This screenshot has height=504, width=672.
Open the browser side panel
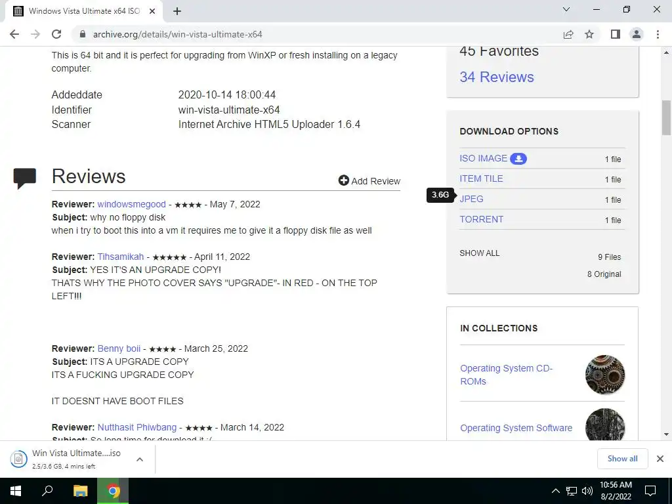[x=616, y=34]
